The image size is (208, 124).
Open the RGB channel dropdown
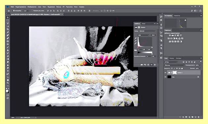coord(144,35)
